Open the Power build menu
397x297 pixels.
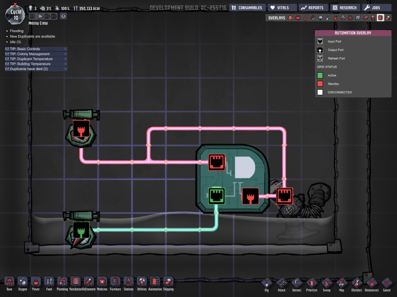pos(36,282)
